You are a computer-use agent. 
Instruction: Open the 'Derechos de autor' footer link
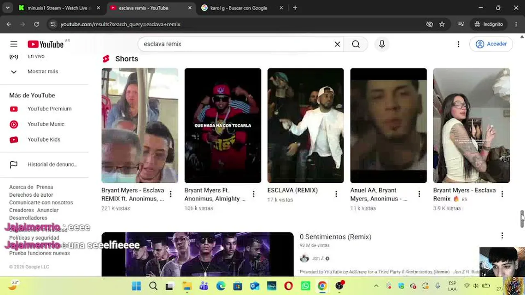31,195
